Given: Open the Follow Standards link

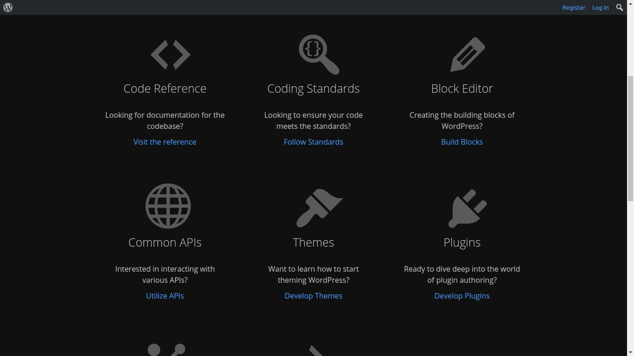Looking at the screenshot, I should 313,142.
